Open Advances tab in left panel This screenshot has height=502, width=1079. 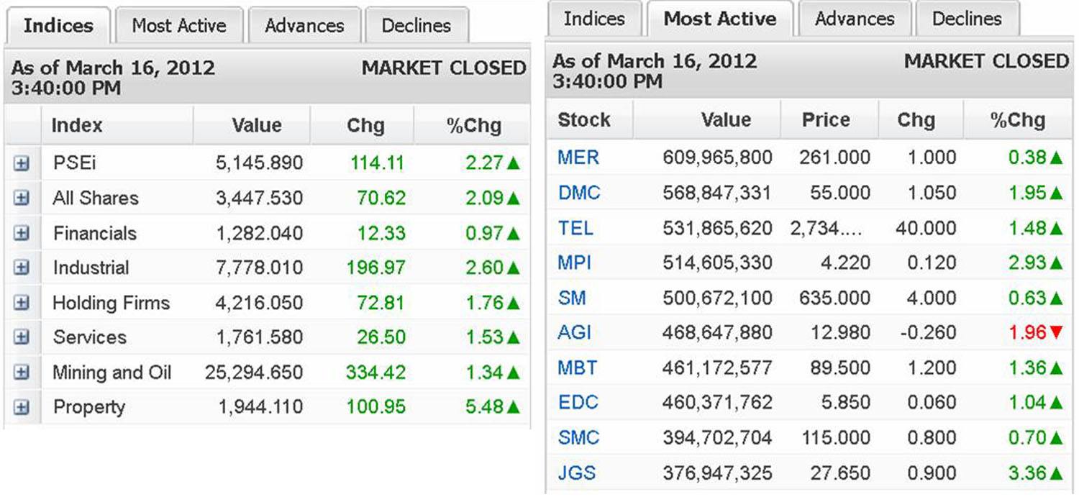point(304,26)
